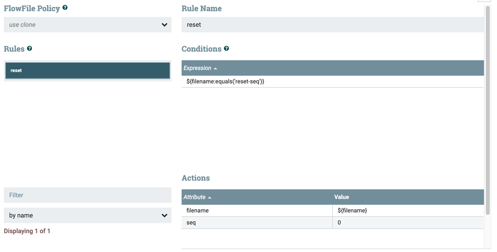
Task: Click the help icon beside Rules
Action: [29, 49]
